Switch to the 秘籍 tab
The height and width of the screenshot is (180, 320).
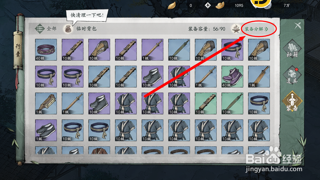pos(292,50)
